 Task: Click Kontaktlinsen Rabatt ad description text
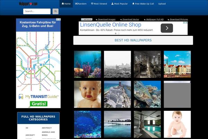tap(116, 30)
